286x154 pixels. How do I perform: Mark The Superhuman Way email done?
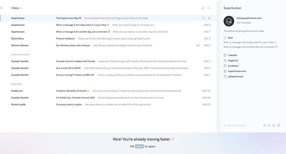coord(198,18)
